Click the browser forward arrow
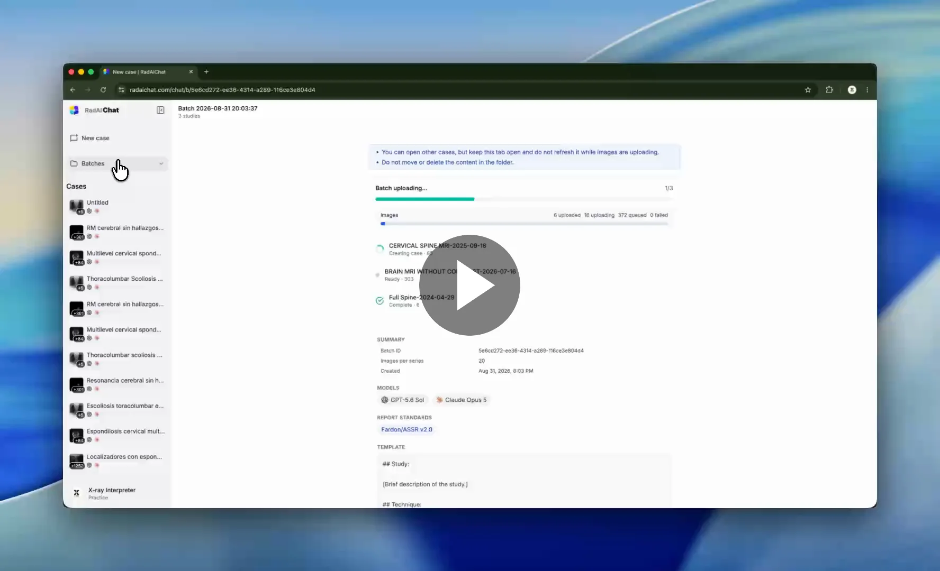Screen dimensions: 940x571 (x=88, y=90)
